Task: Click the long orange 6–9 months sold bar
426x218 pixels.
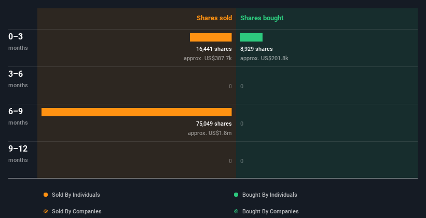Action: (x=136, y=112)
